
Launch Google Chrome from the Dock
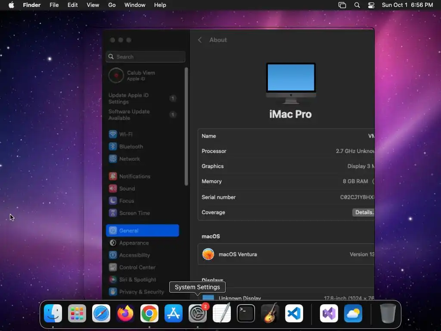149,313
